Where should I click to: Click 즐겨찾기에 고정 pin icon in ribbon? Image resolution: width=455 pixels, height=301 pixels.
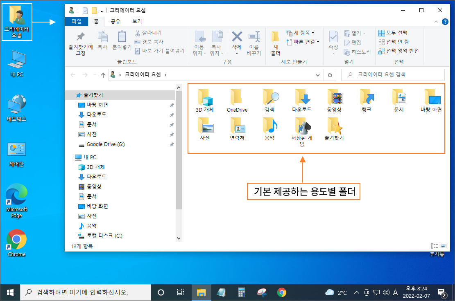(x=81, y=43)
